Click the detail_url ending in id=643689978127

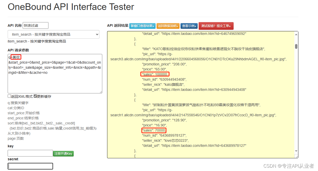coord(194,146)
